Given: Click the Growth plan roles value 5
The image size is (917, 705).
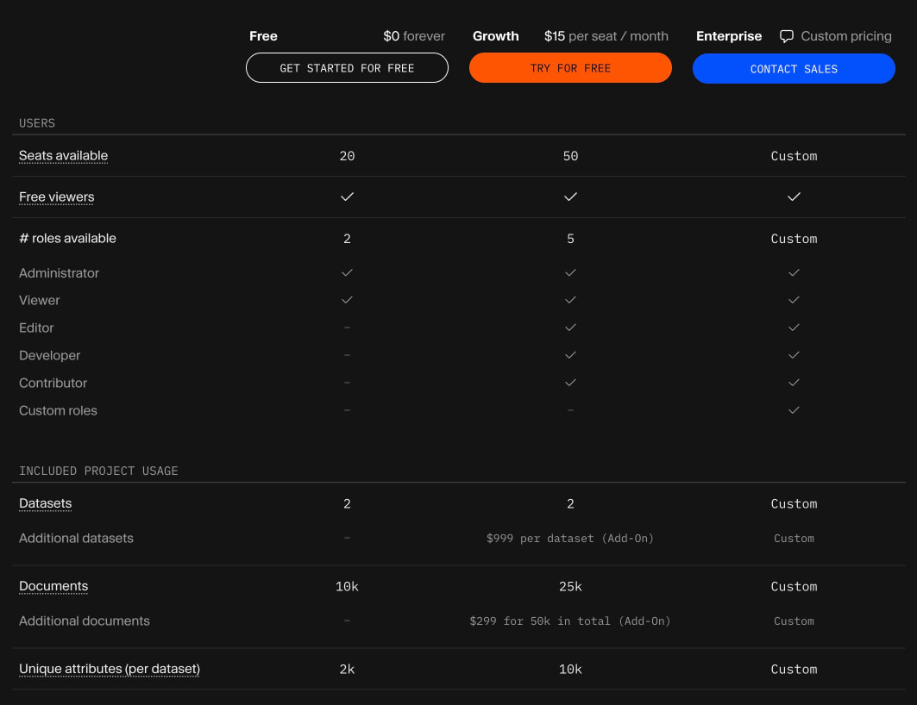Looking at the screenshot, I should coord(570,239).
